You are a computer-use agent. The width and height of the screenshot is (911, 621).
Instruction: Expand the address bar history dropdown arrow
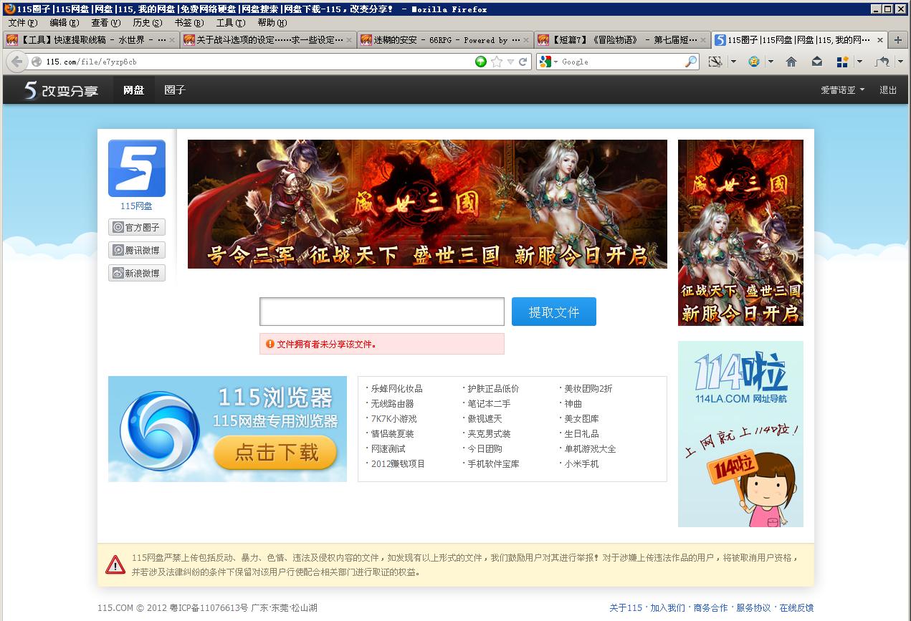click(510, 62)
